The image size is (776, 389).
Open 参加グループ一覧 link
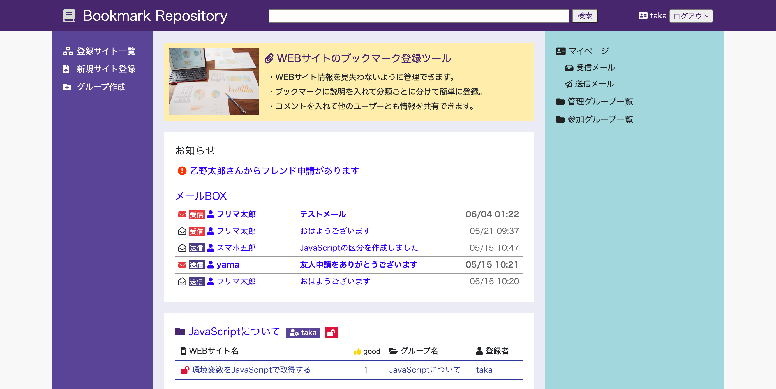[600, 119]
